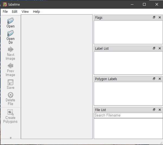
Task: Open the Help menu
Action: click(x=36, y=12)
